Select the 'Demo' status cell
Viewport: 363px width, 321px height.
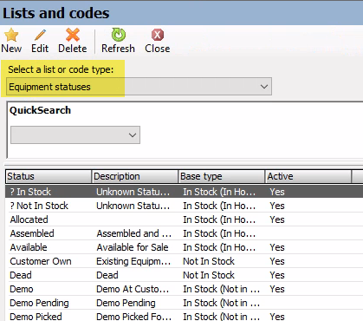22,289
